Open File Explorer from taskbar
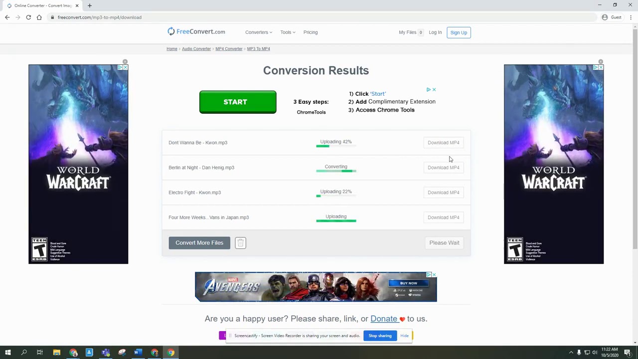The image size is (638, 359). 57,353
